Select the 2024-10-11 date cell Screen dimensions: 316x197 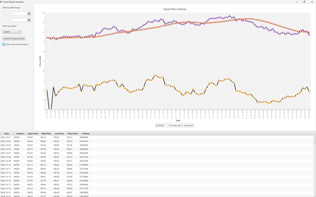[7, 169]
